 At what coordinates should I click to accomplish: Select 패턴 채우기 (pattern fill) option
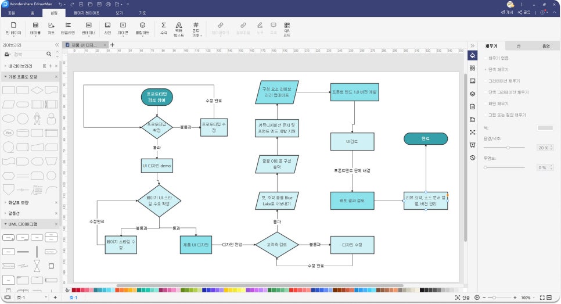pos(495,103)
